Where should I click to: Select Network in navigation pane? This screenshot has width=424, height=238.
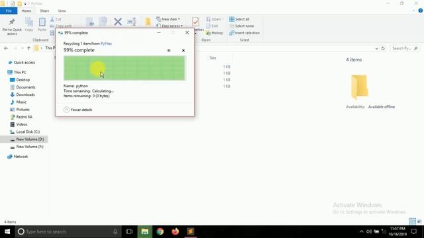[x=18, y=157]
